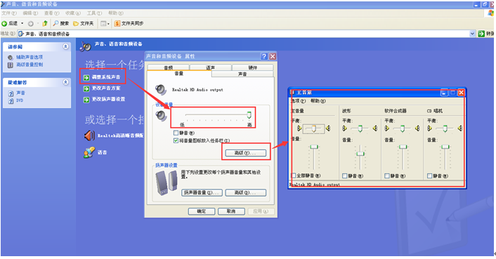Open 选项(P) menu in 主音量 window
Image resolution: width=496 pixels, height=259 pixels.
pos(299,101)
